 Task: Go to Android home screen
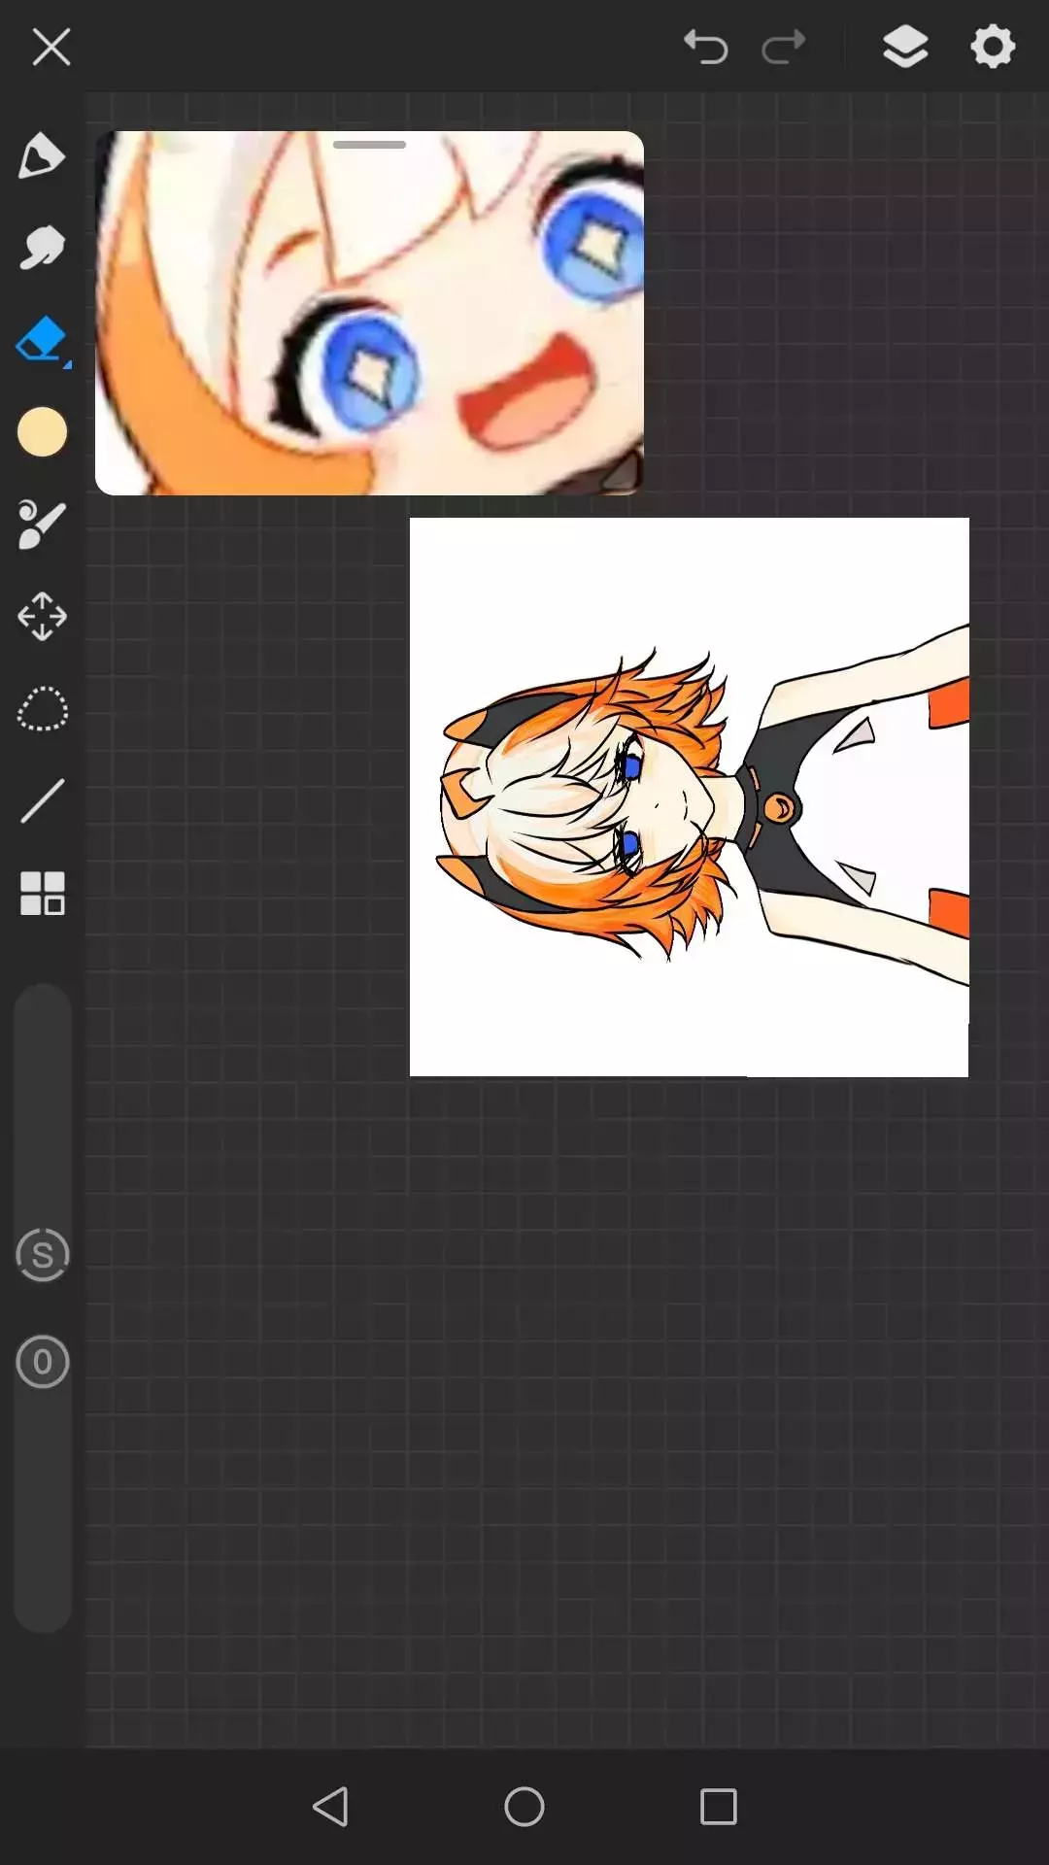pyautogui.click(x=524, y=1807)
